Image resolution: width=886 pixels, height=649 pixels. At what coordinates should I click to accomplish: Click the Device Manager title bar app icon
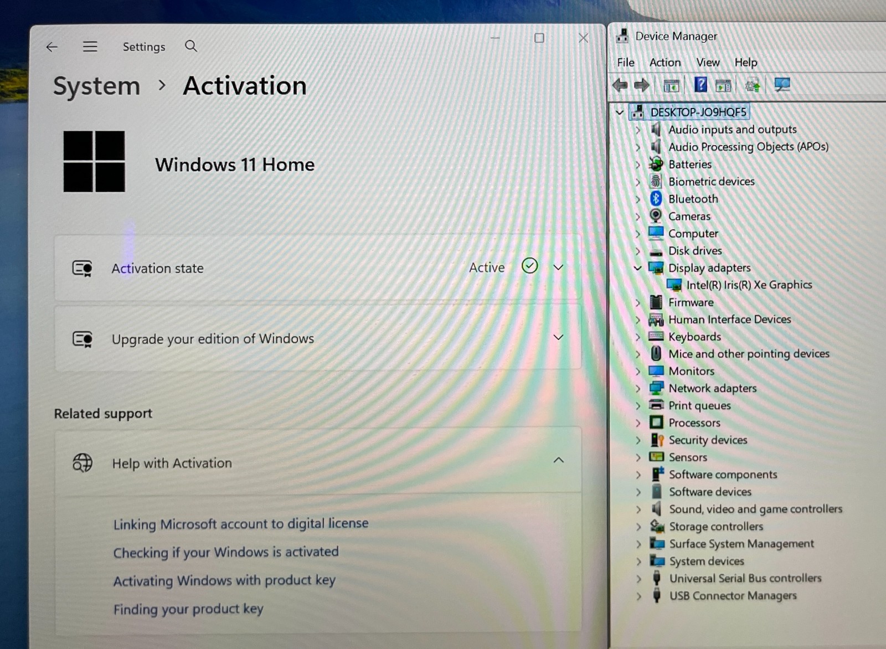[x=622, y=36]
